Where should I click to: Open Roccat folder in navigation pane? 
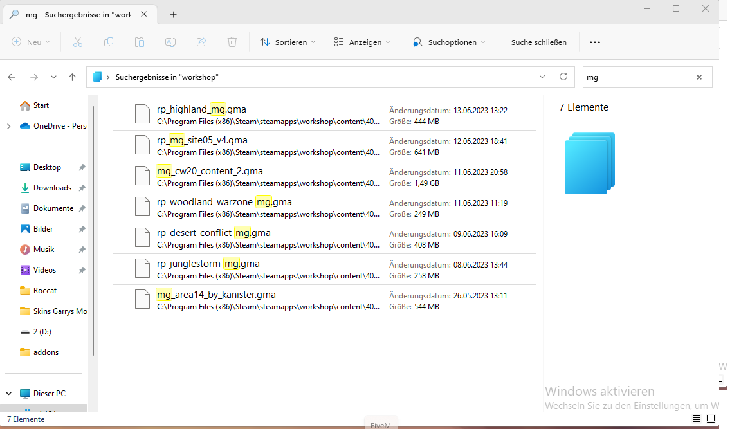(46, 291)
